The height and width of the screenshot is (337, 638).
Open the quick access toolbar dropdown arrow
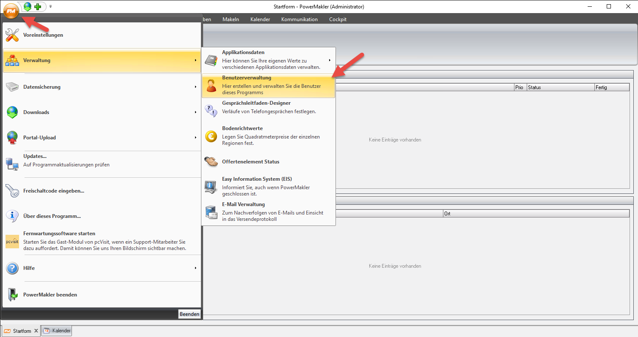51,6
